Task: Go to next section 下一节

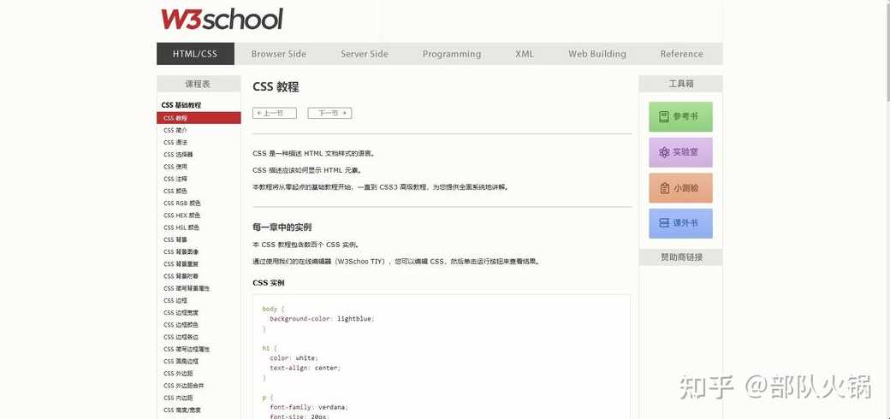Action: click(x=329, y=113)
